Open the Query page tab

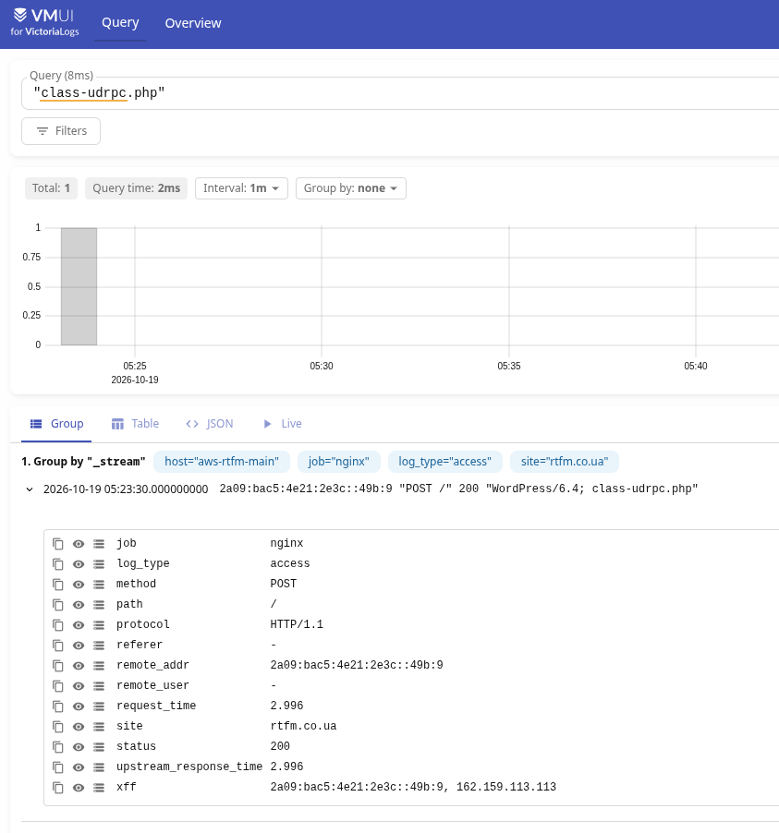click(120, 23)
